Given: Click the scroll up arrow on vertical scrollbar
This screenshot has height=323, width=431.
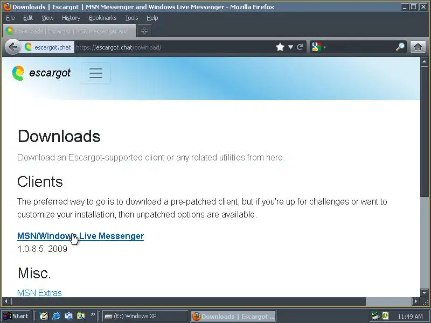Looking at the screenshot, I should coord(424,61).
